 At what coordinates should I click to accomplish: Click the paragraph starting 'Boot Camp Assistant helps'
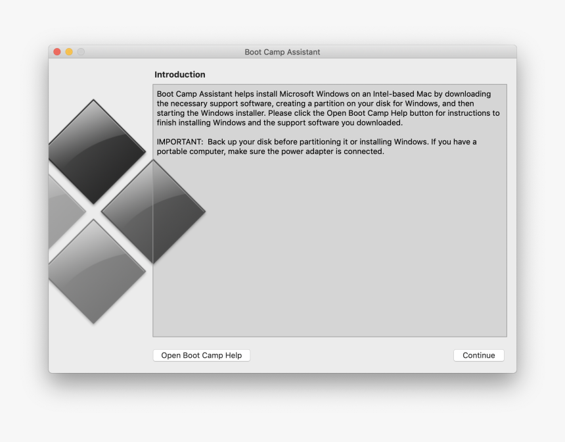pos(328,109)
